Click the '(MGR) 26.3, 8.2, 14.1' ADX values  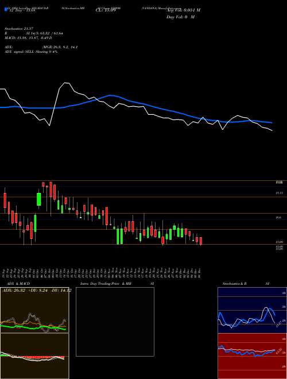tap(60, 47)
